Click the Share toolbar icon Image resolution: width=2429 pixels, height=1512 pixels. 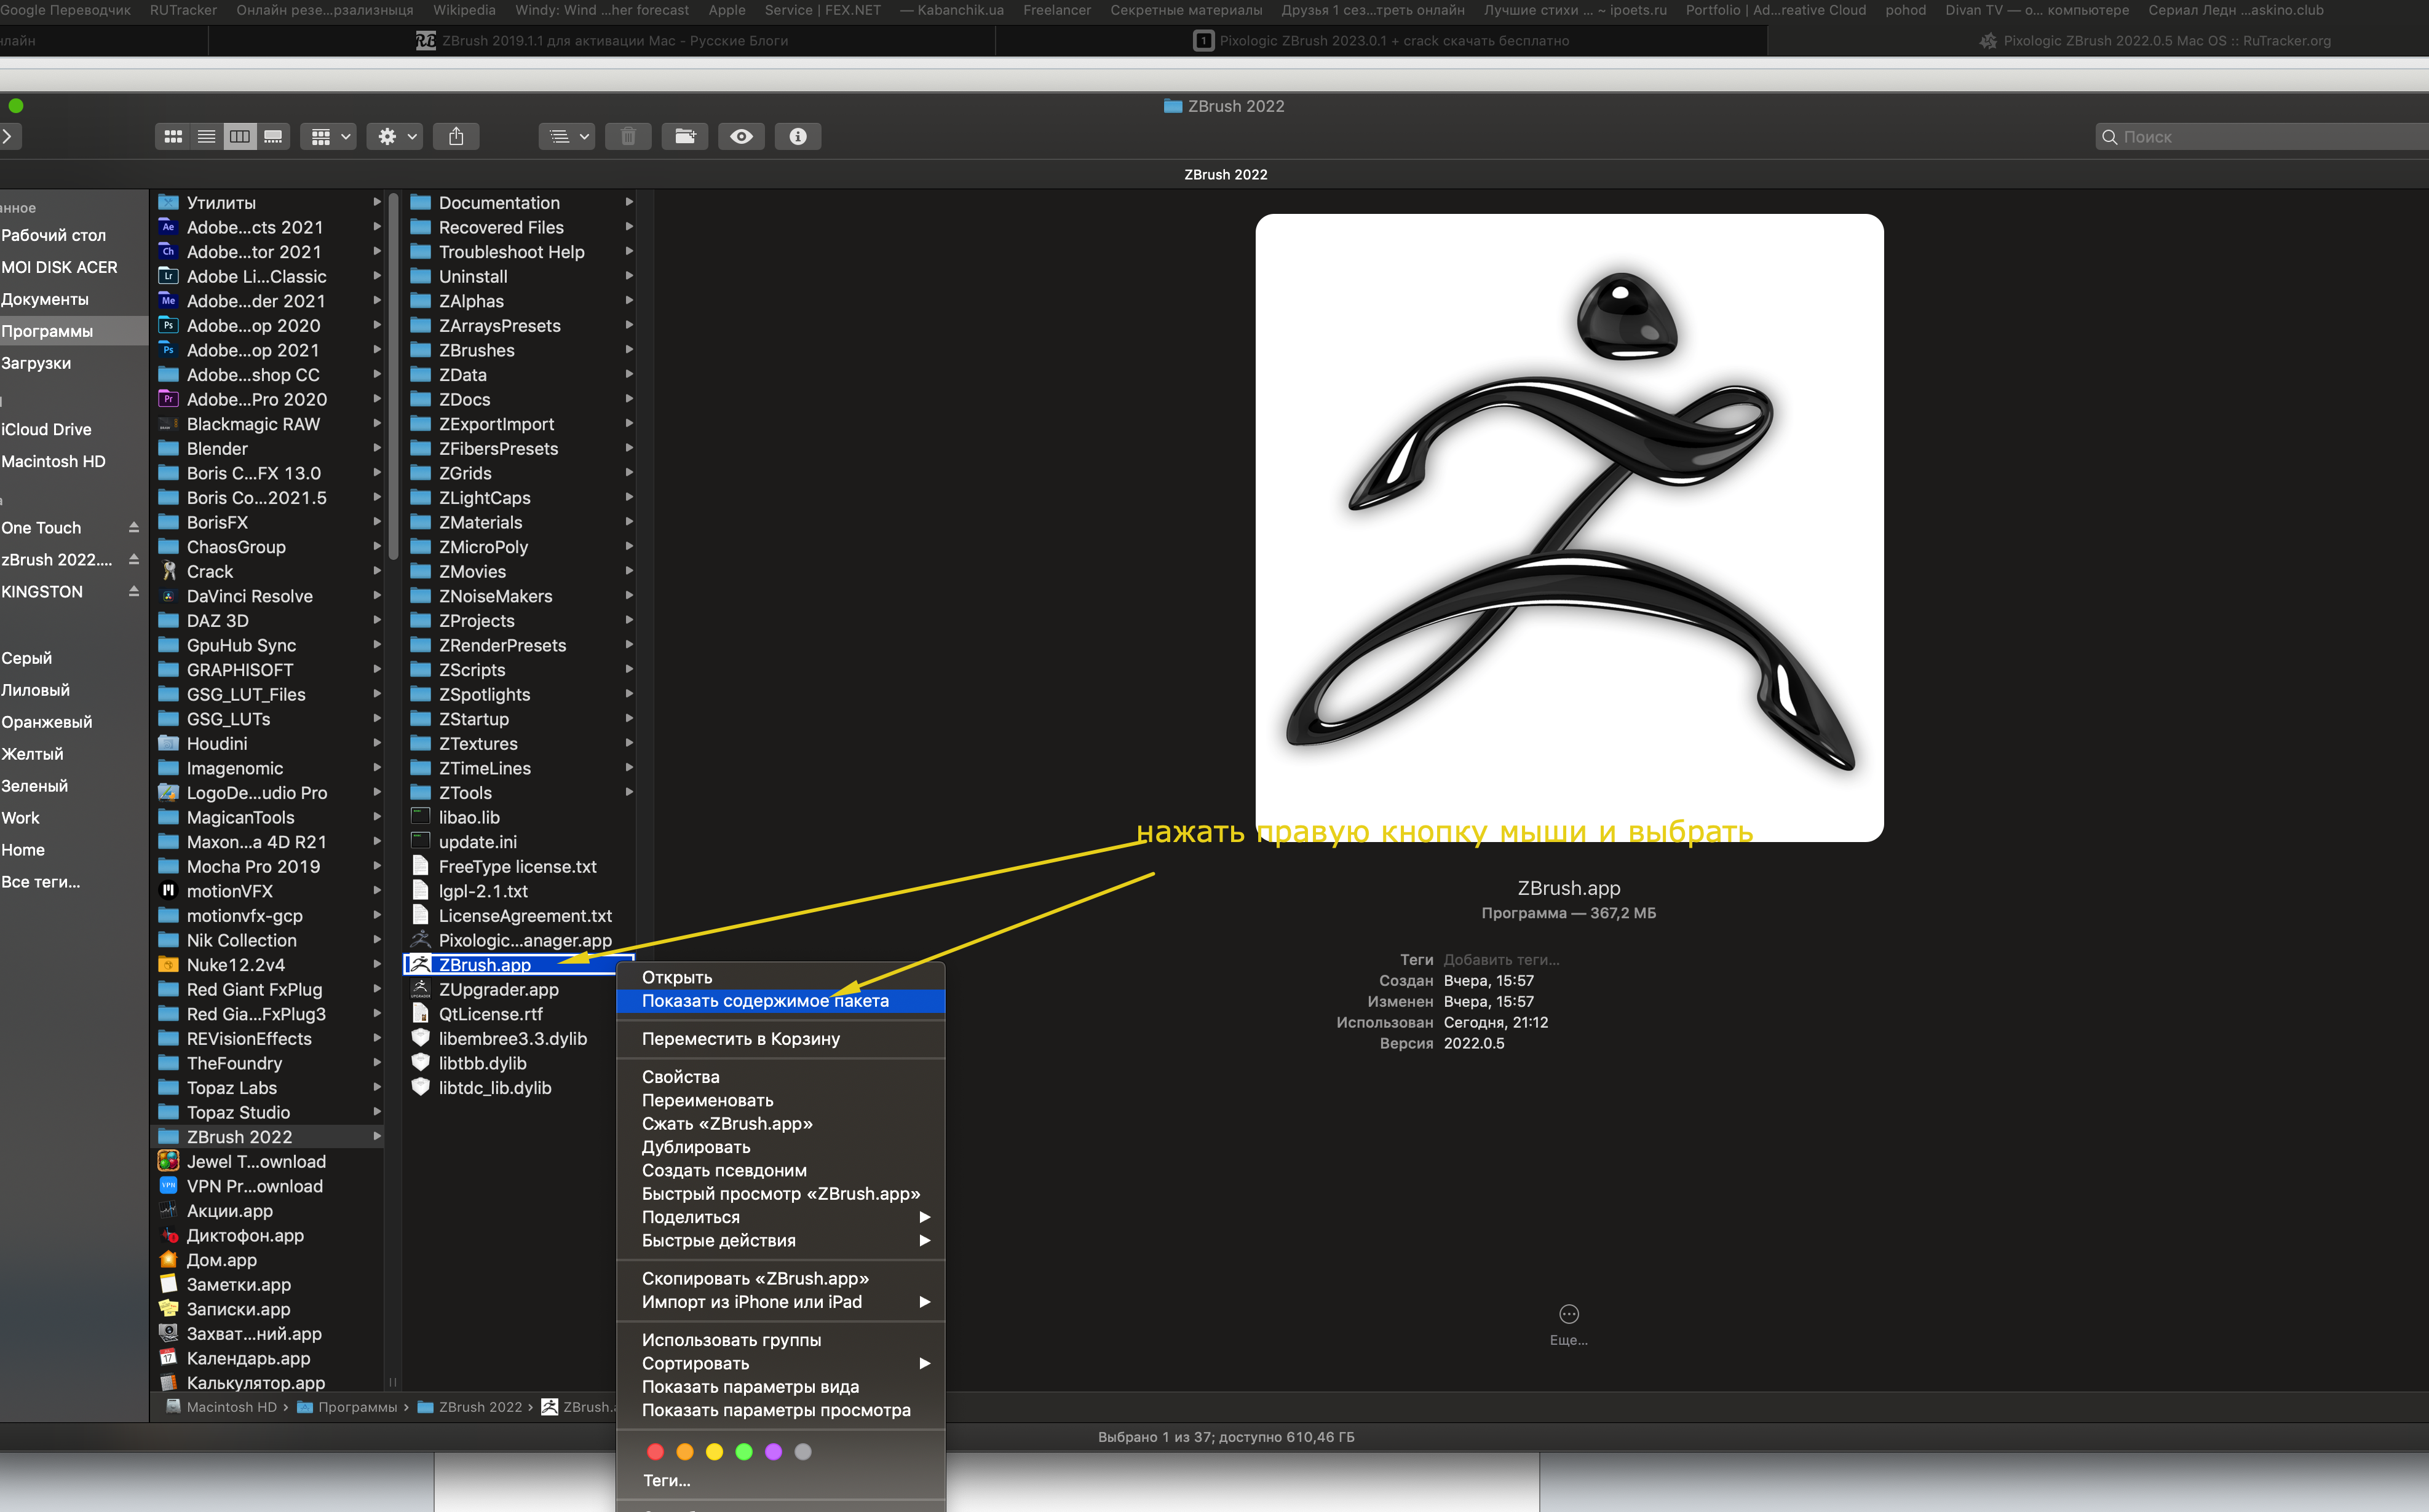pyautogui.click(x=456, y=137)
